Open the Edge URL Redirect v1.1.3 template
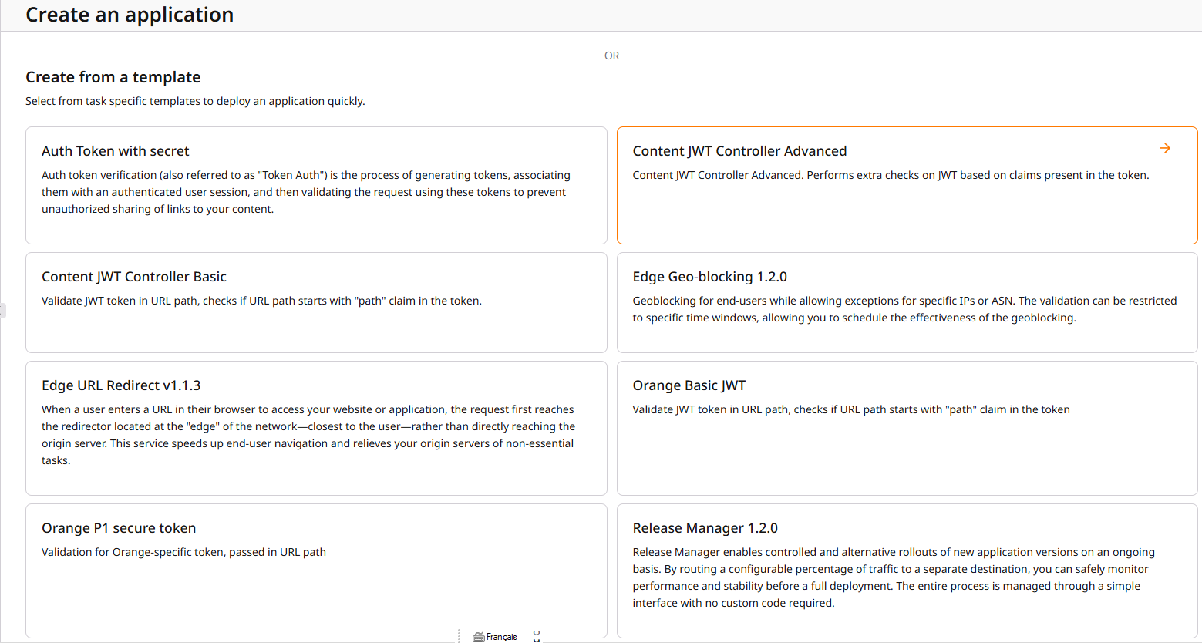This screenshot has width=1202, height=643. pos(316,428)
